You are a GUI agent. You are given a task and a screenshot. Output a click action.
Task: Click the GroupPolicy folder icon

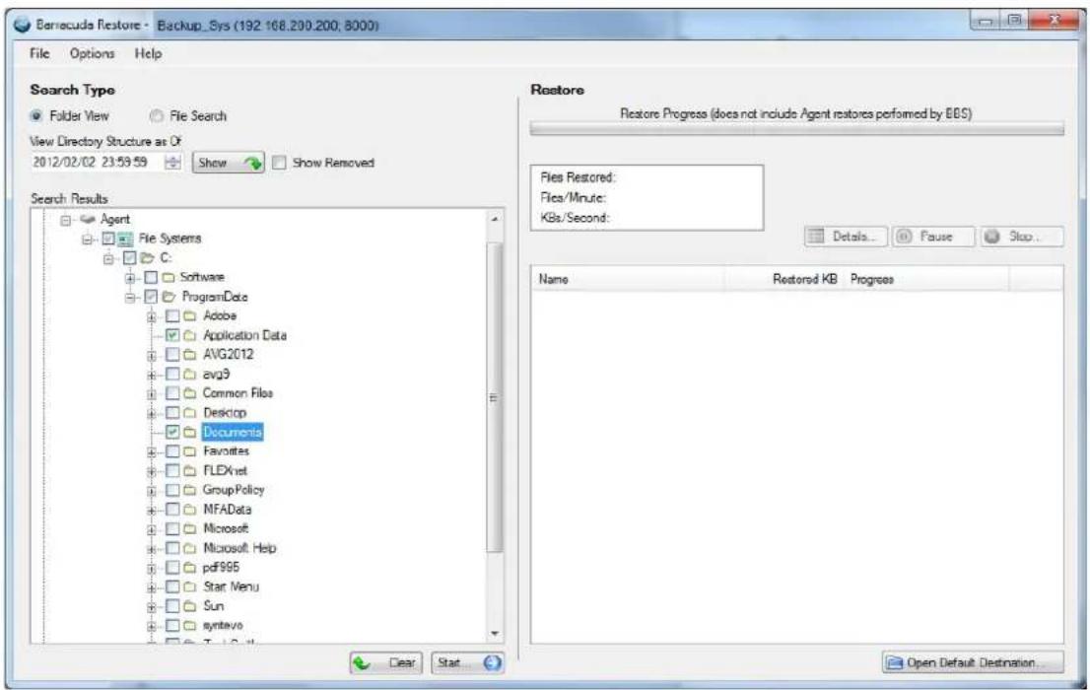190,490
